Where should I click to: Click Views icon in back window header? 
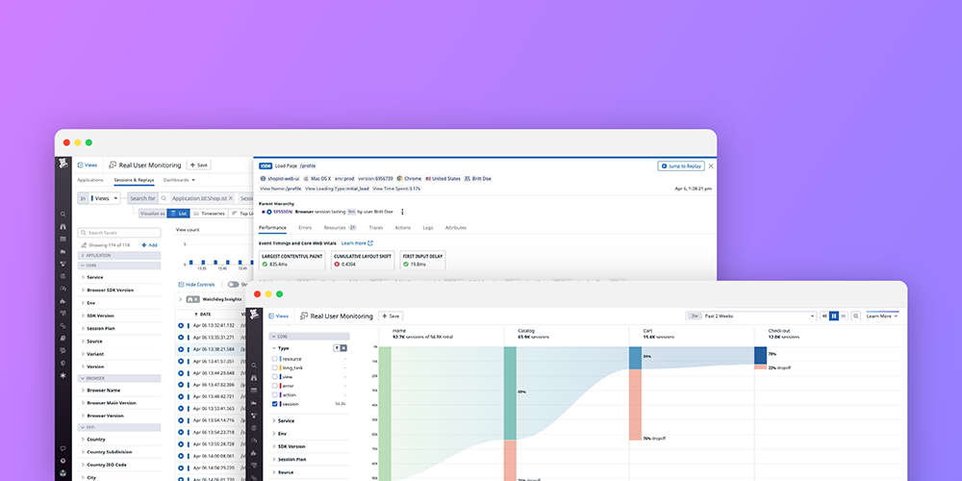[81, 165]
